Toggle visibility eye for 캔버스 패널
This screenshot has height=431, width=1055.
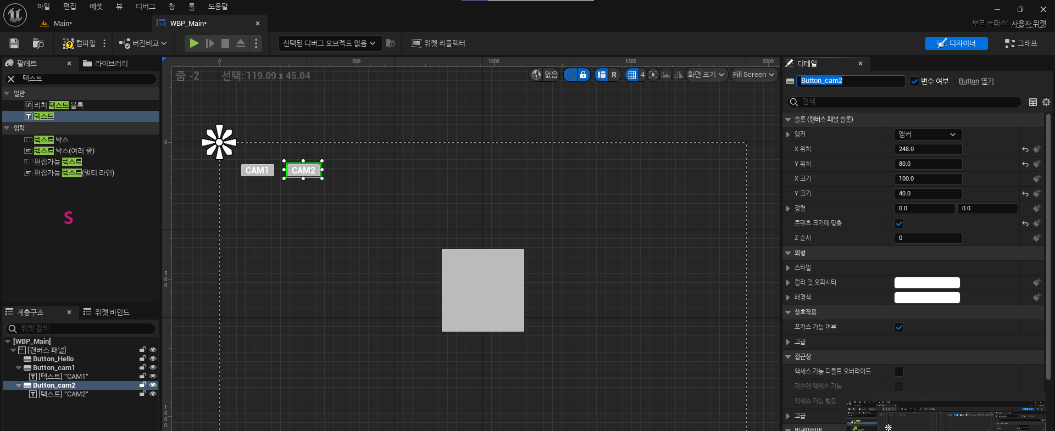pyautogui.click(x=153, y=350)
